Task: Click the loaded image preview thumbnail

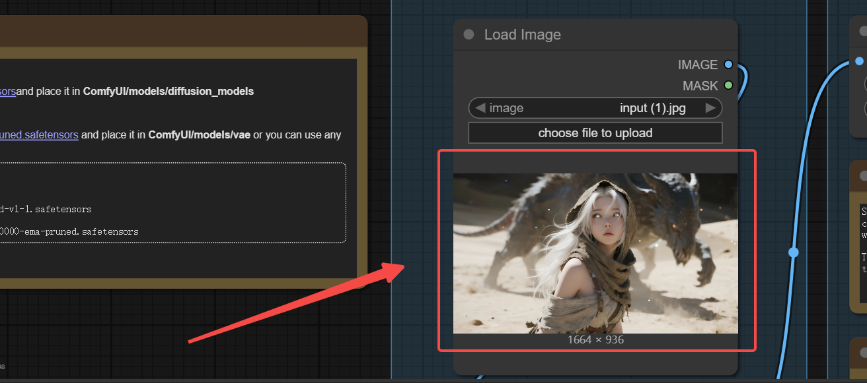Action: [595, 253]
